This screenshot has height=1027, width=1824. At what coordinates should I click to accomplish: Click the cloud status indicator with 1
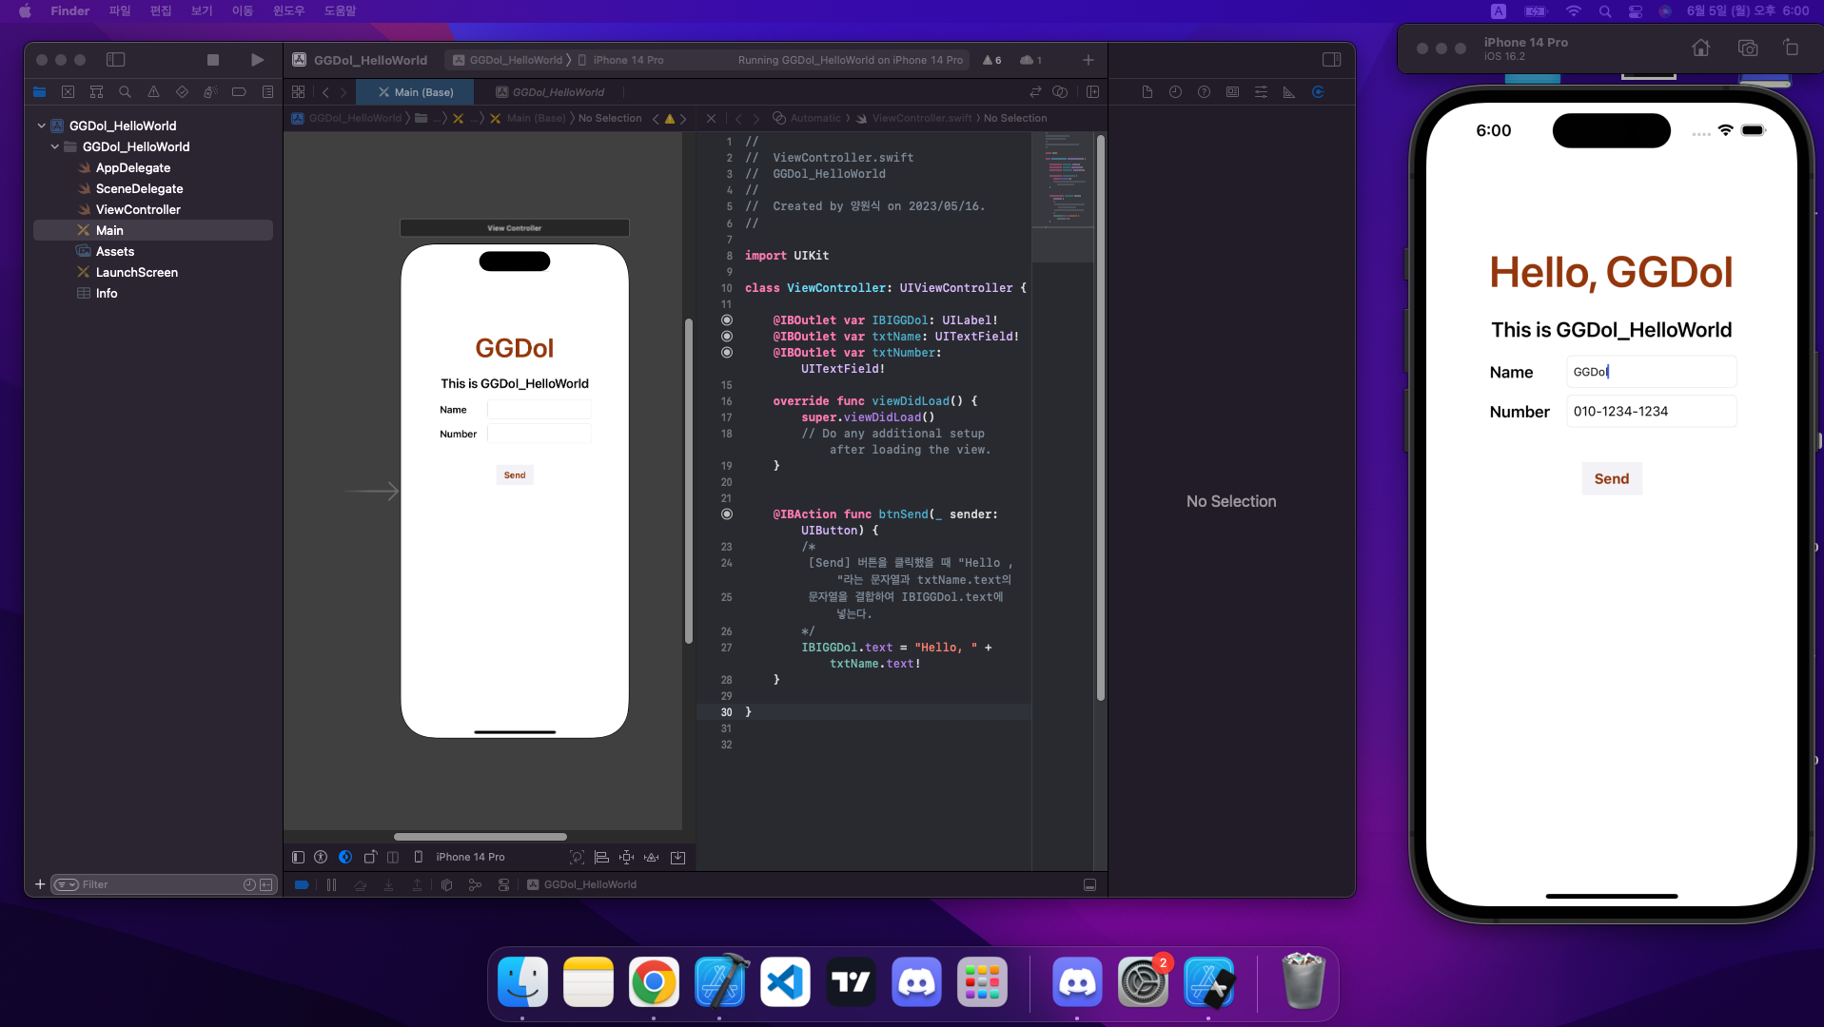1030,60
